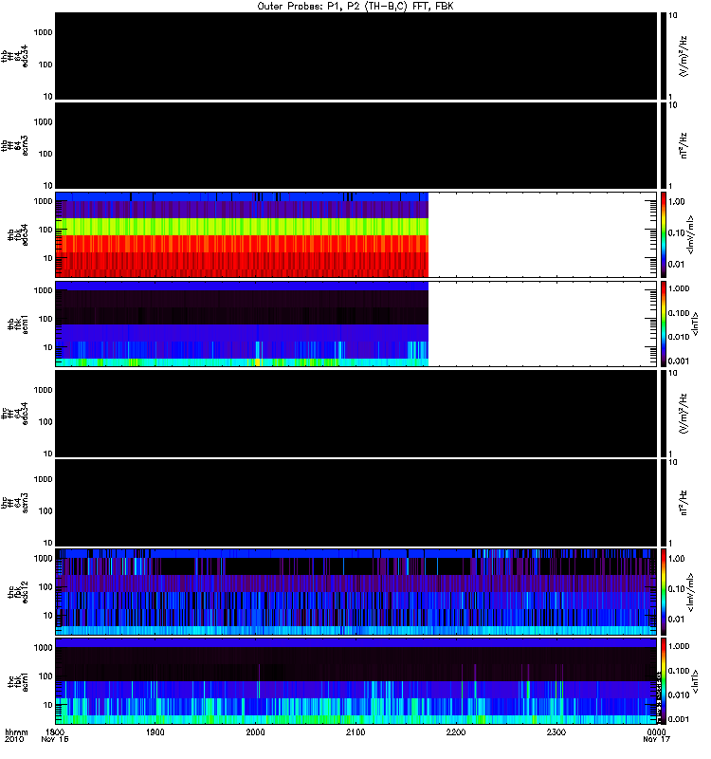Select the "0.001" value on thc fbk scm1 color bar
Viewport: 711px width, 759px height.
click(679, 719)
